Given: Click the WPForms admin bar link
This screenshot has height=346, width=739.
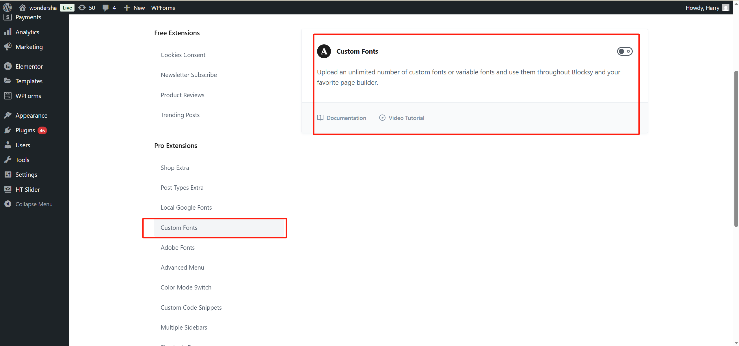Looking at the screenshot, I should click(x=163, y=8).
